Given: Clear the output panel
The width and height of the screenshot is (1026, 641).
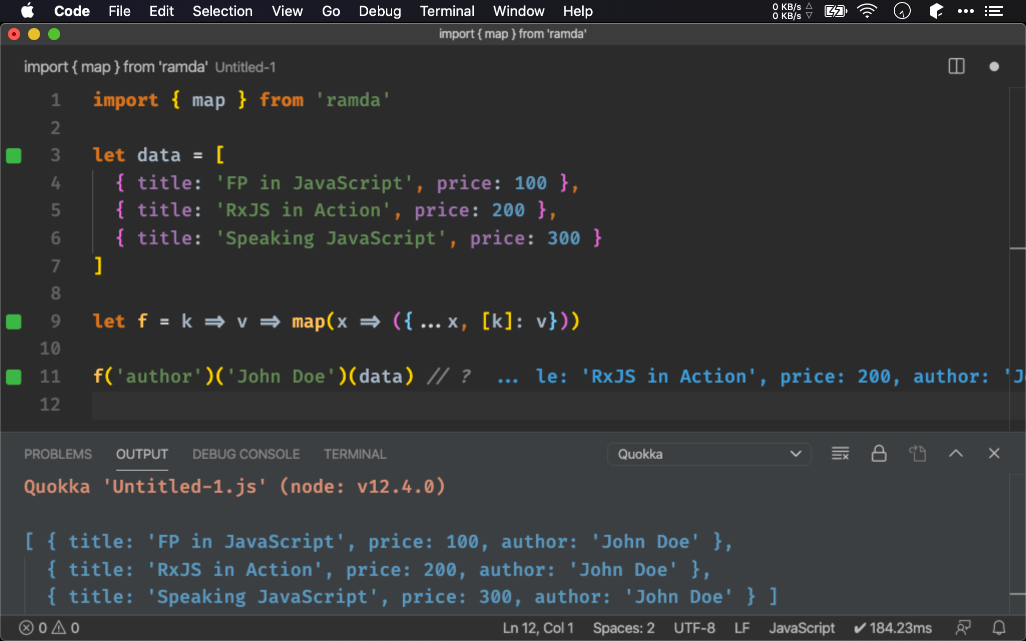Looking at the screenshot, I should 840,454.
